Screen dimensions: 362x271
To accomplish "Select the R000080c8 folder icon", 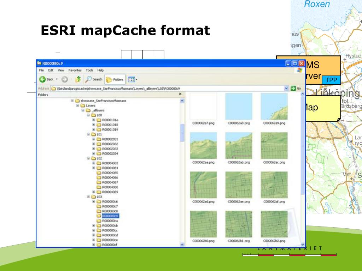I will 99,211.
